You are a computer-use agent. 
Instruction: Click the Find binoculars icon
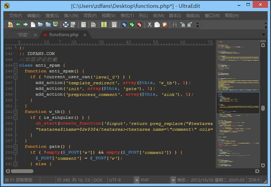(174, 24)
